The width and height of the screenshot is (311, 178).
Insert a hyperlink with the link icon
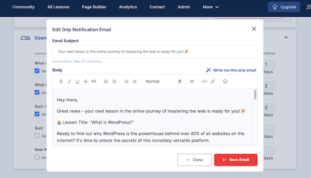(213, 81)
